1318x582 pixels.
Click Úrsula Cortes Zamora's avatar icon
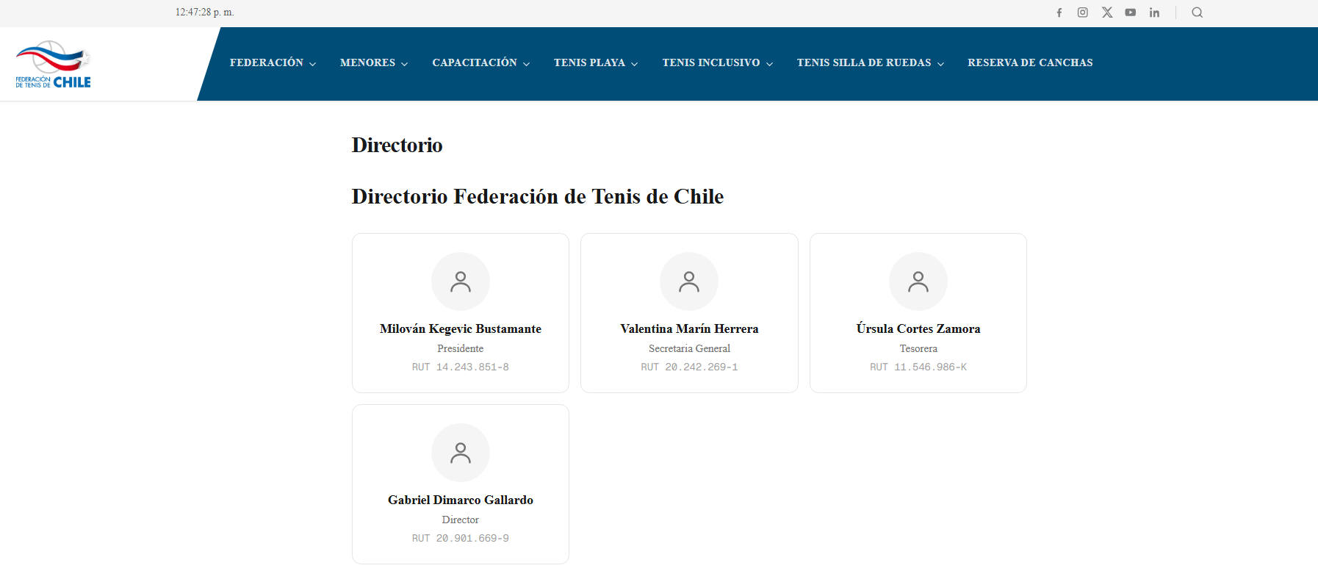(918, 281)
